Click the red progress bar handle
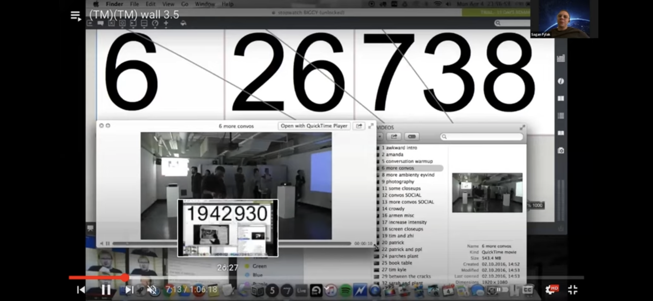Image resolution: width=653 pixels, height=301 pixels. [x=125, y=278]
